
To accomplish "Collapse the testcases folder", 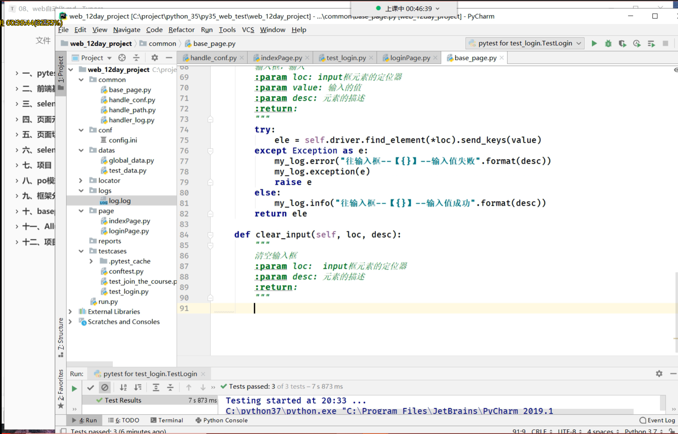I will coord(81,251).
